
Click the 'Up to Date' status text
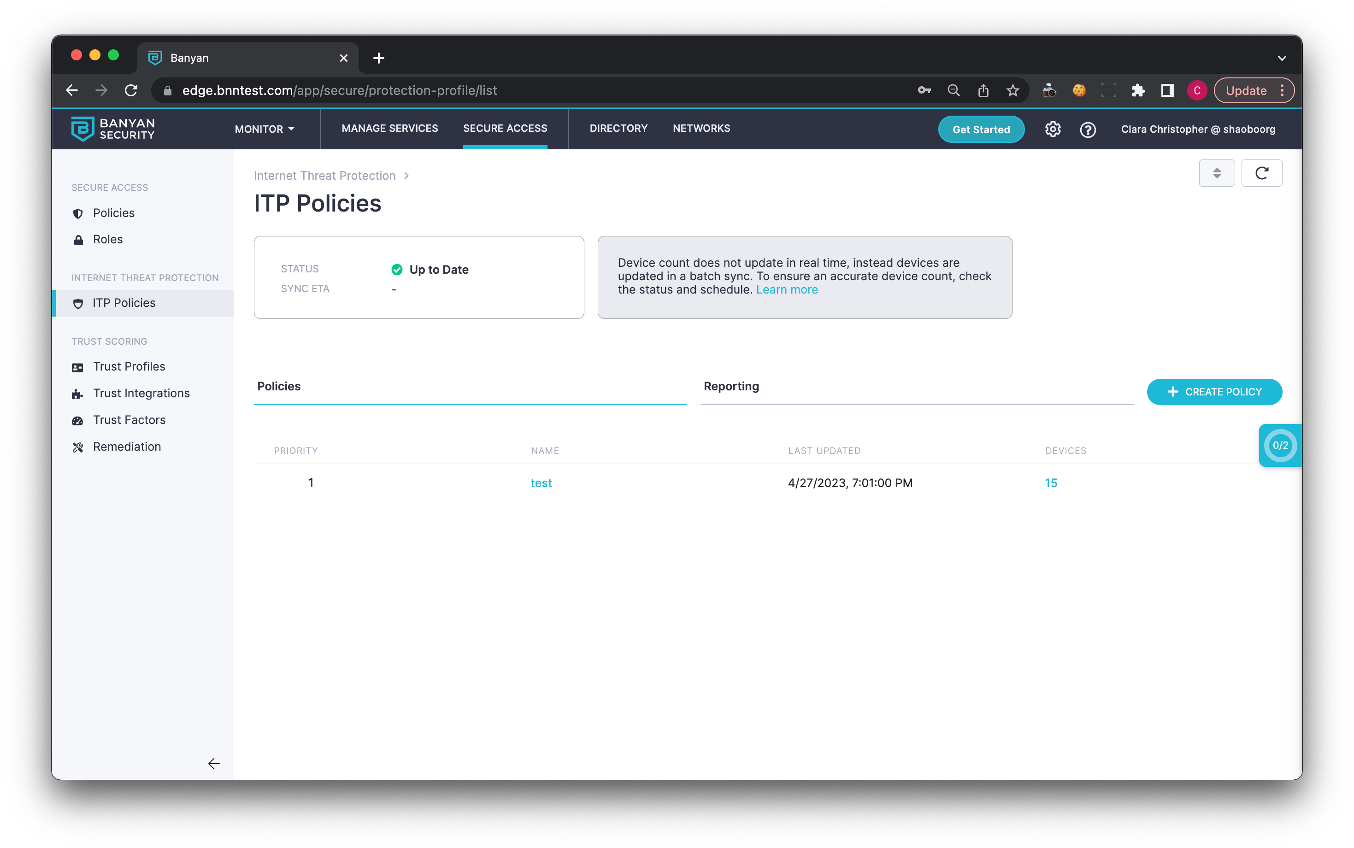[x=438, y=270]
